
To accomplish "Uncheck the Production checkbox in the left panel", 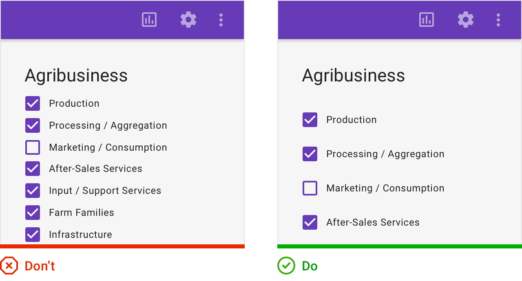I will coord(33,103).
